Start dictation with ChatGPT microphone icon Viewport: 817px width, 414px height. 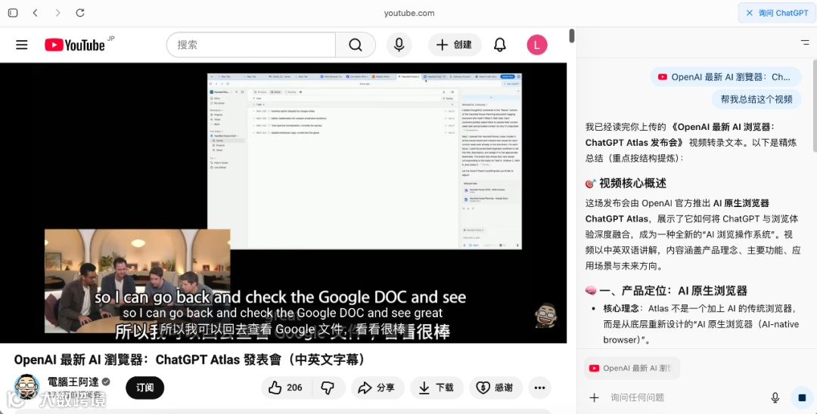(775, 398)
